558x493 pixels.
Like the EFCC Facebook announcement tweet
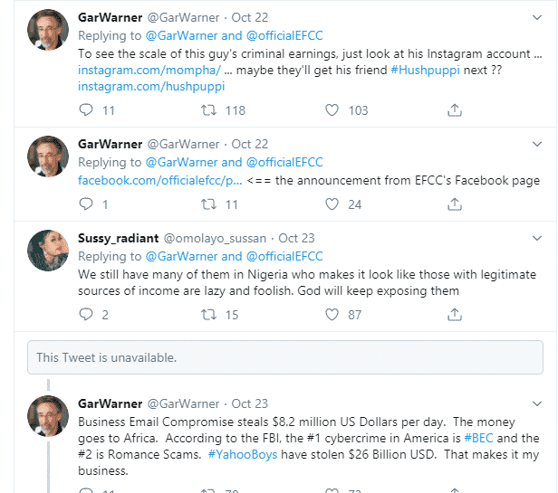(332, 204)
